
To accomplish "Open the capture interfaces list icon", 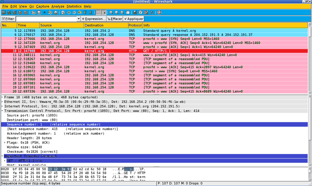I will (x=4, y=13).
